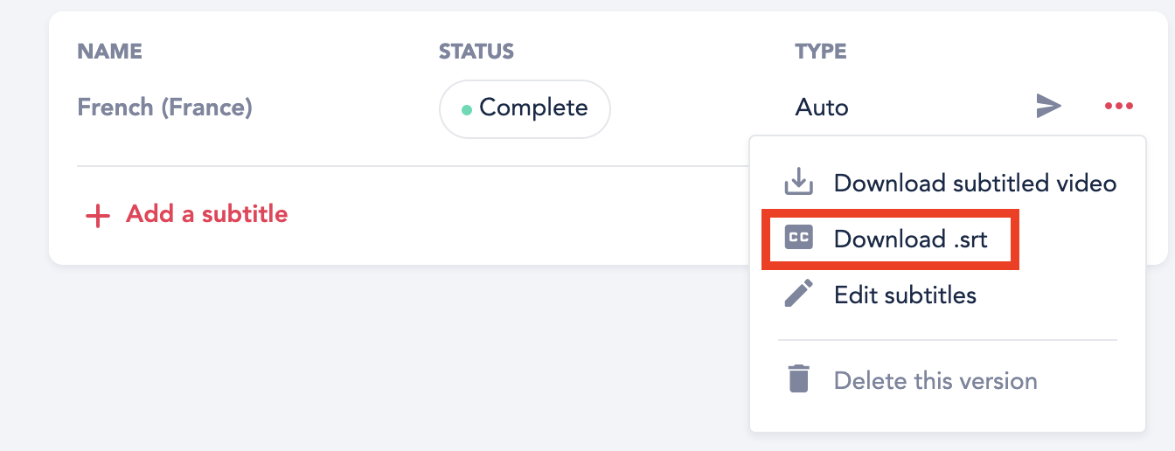Viewport: 1175px width, 451px height.
Task: Click the Complete status badge
Action: click(525, 108)
